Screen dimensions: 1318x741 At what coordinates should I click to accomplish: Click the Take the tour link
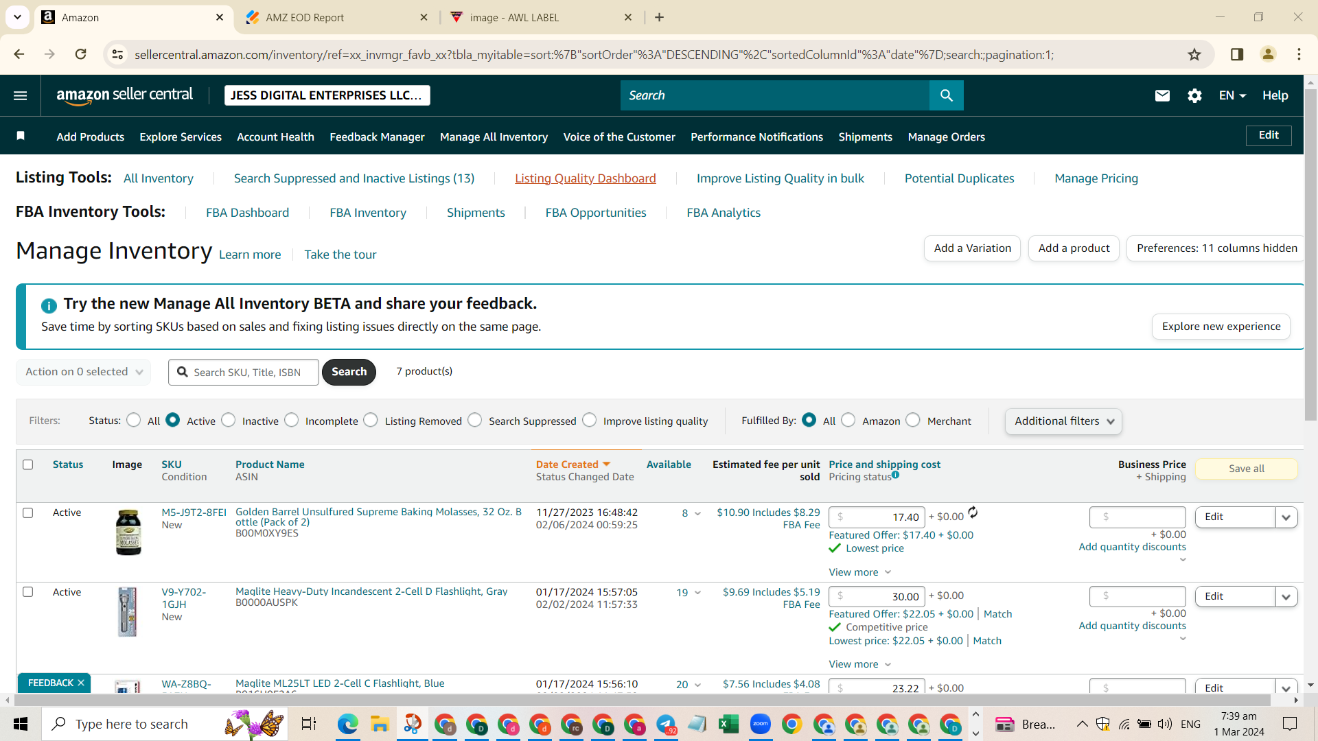click(x=340, y=255)
